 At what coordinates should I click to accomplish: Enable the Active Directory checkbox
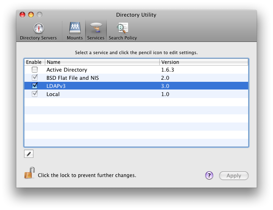tap(35, 70)
